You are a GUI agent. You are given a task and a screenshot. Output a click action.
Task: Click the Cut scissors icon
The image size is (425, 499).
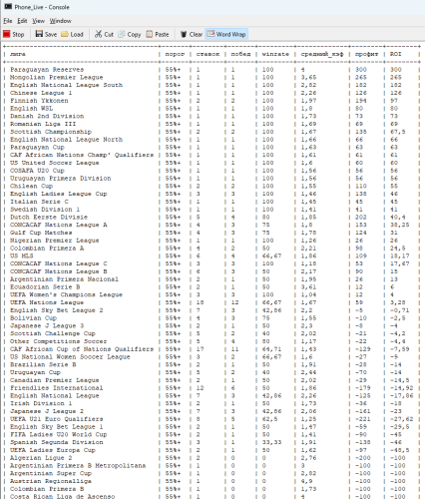tap(99, 34)
